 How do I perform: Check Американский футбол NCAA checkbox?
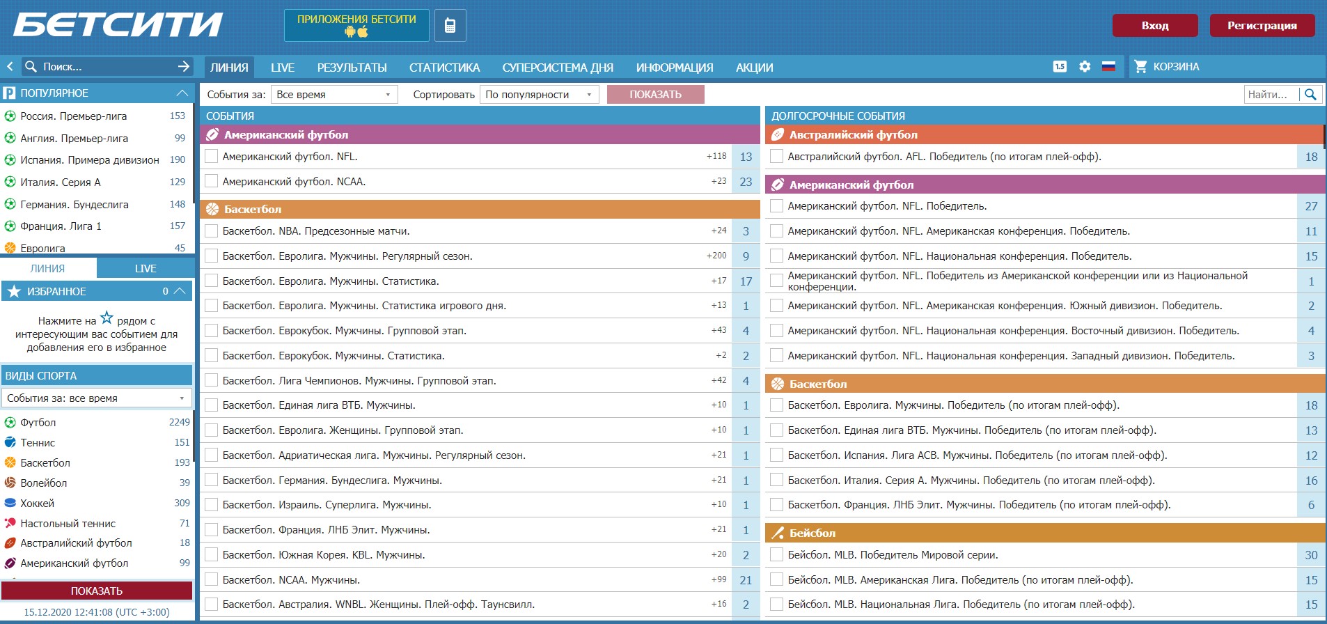212,181
